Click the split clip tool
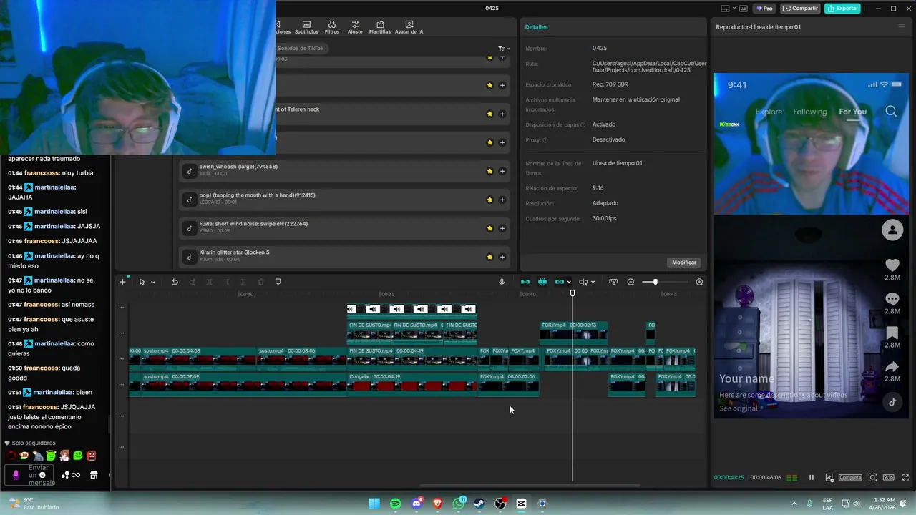Image resolution: width=916 pixels, height=515 pixels. tap(209, 282)
